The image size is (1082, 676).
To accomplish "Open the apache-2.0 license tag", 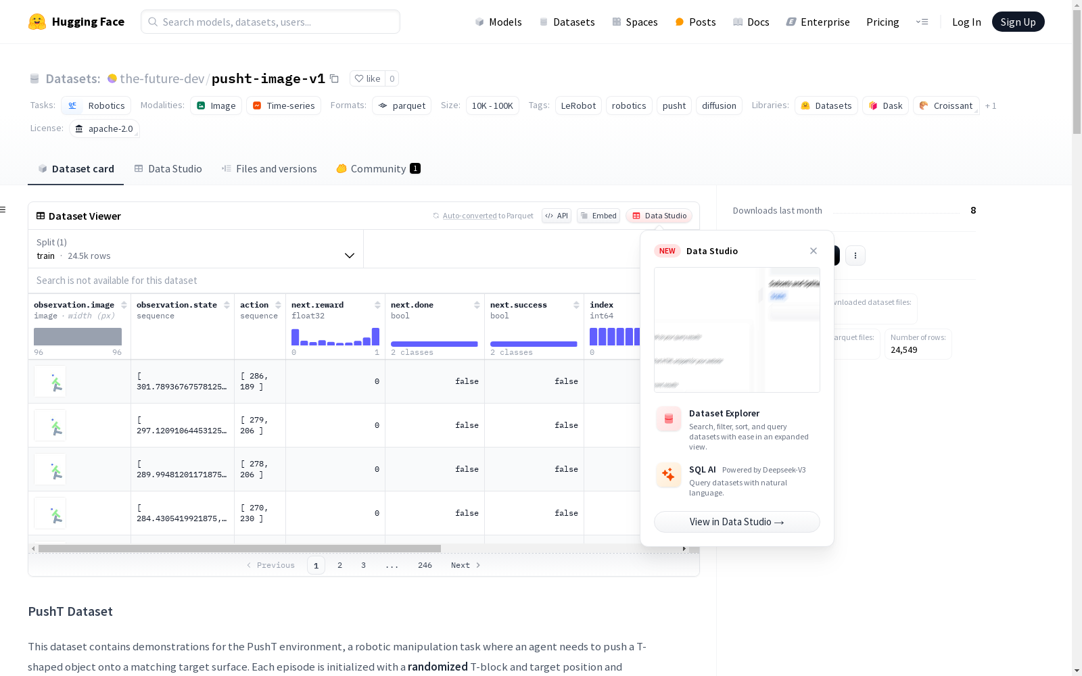I will 104,128.
